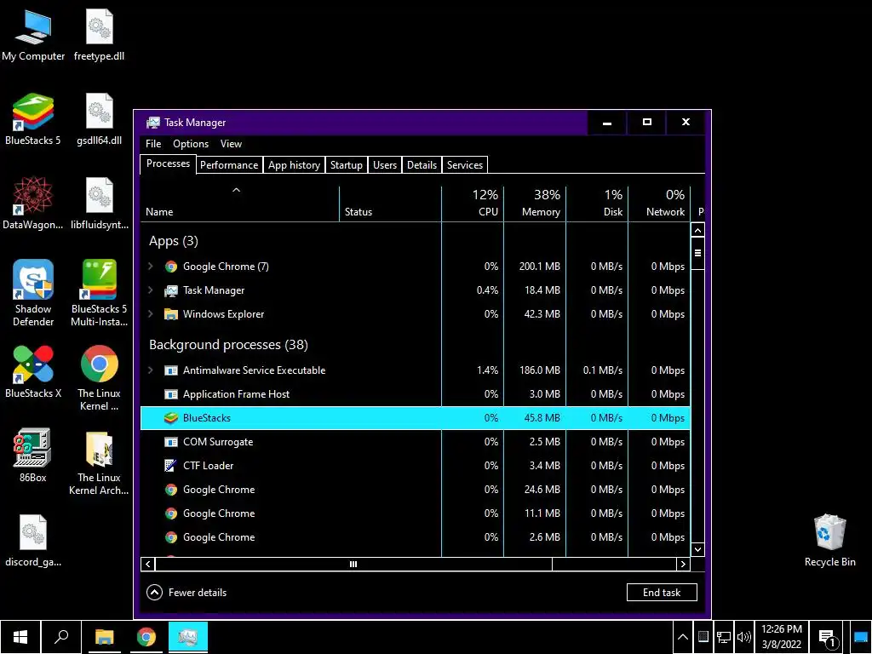The width and height of the screenshot is (872, 654).
Task: Switch to the Performance tab
Action: click(x=229, y=165)
